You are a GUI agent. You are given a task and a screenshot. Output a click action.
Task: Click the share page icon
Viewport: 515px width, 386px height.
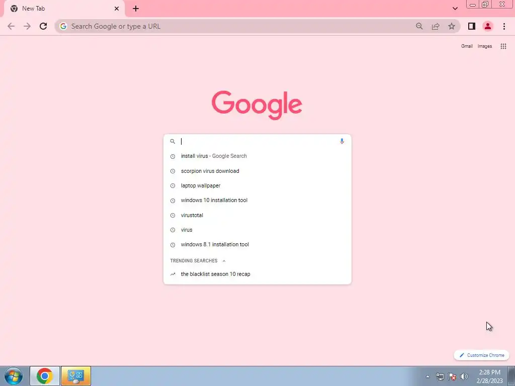436,26
